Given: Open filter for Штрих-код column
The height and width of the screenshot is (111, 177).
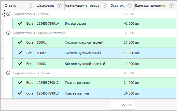Looking at the screenshot, I should tap(59, 5).
